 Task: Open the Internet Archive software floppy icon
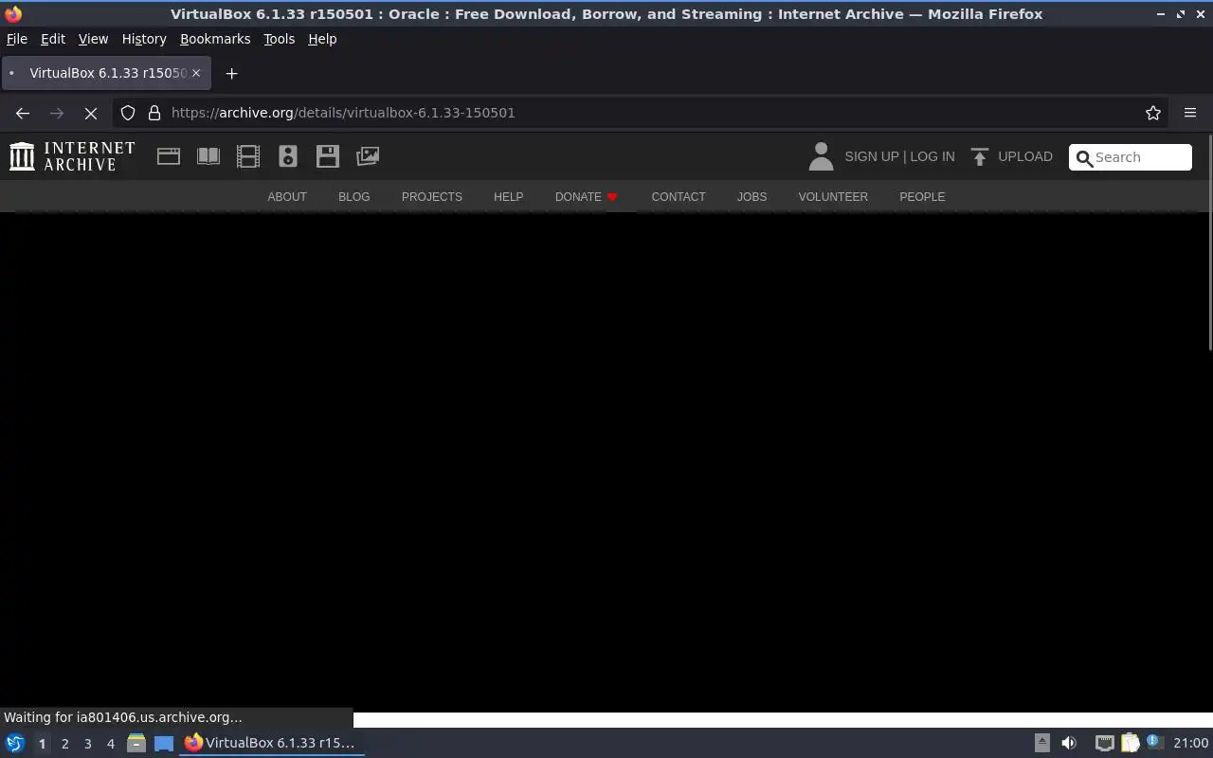point(328,156)
